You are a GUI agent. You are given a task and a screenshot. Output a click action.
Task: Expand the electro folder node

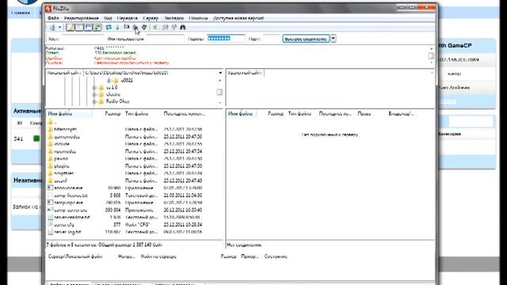(94, 94)
